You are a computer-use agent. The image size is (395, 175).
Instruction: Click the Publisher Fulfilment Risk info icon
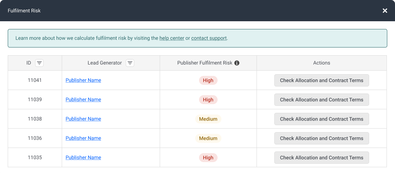237,63
